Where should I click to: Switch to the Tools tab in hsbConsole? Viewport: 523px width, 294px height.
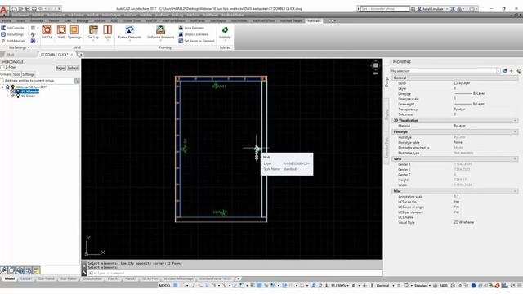coord(16,74)
